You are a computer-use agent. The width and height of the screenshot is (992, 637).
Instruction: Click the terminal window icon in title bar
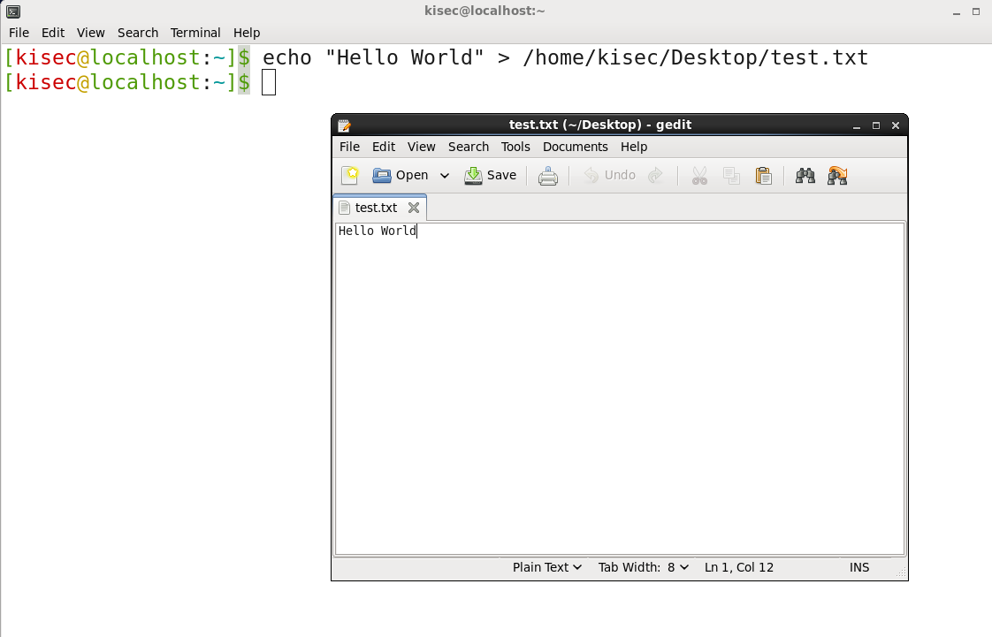point(12,11)
